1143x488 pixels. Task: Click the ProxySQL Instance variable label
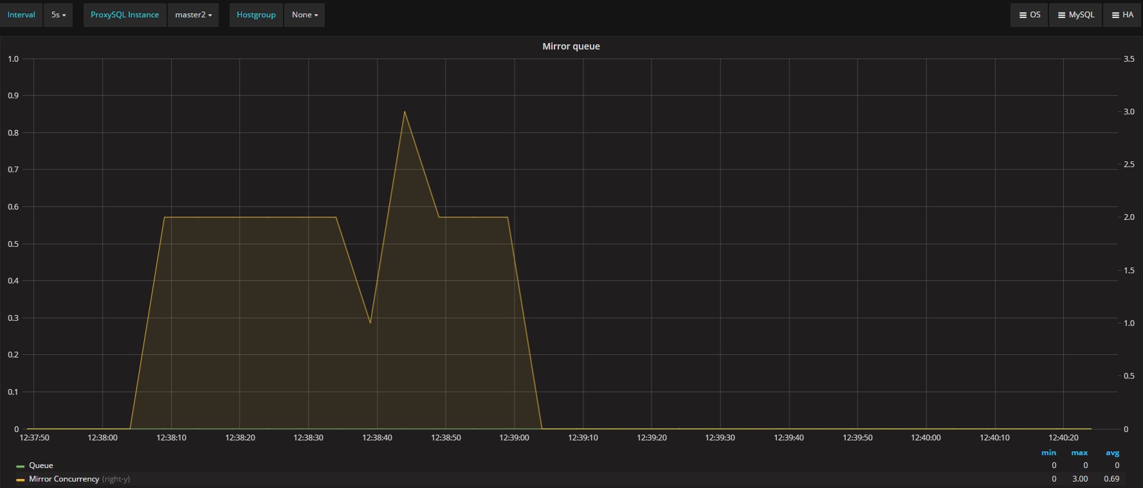(x=125, y=15)
